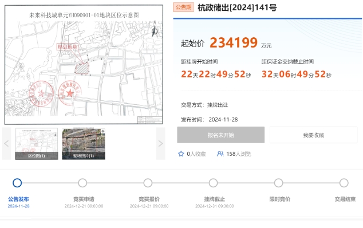
Task: Click the starting price 234199
Action: (234, 42)
